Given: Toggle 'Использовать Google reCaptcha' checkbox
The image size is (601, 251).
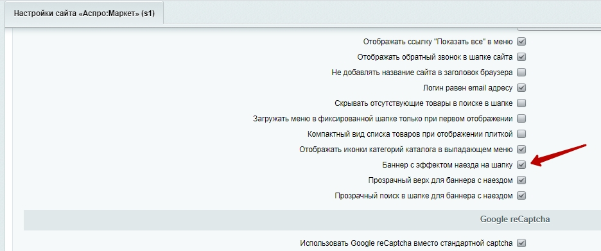Looking at the screenshot, I should [521, 243].
